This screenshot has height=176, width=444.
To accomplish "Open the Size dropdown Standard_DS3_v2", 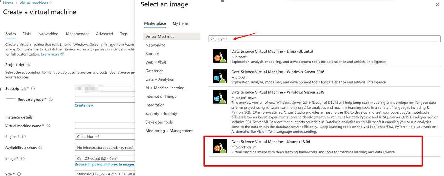I will pyautogui.click(x=105, y=174).
